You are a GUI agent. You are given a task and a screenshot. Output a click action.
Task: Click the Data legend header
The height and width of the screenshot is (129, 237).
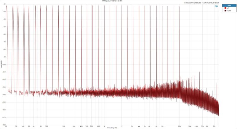[x=229, y=6]
